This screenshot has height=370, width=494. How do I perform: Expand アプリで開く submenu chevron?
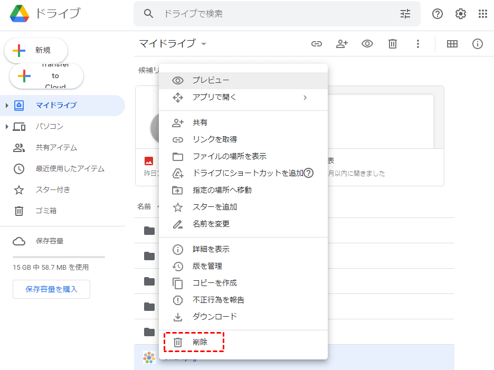[x=305, y=98]
